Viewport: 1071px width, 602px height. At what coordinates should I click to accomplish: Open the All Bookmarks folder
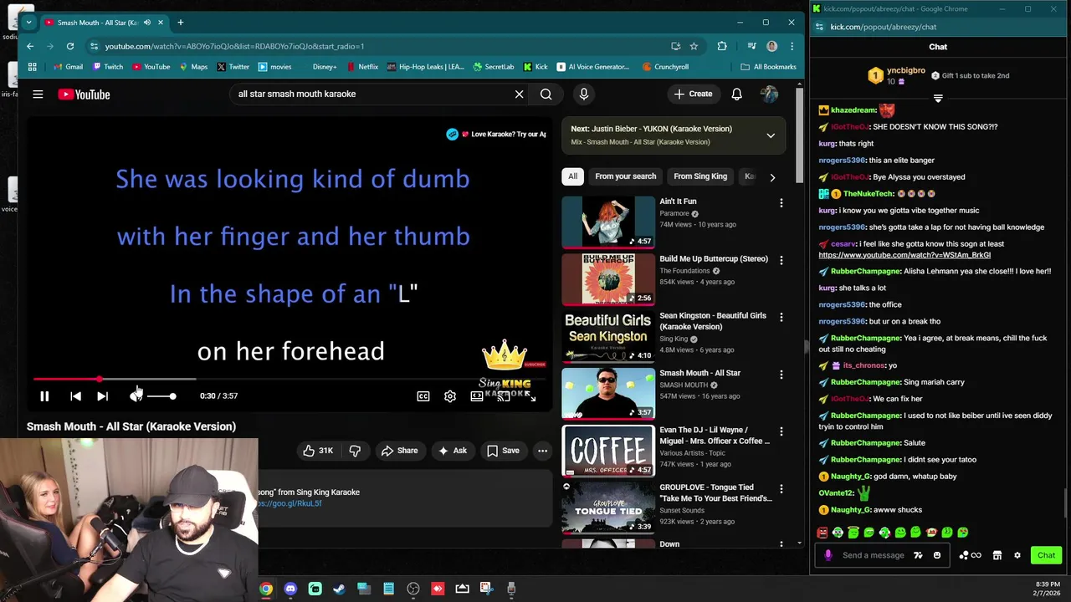coord(768,67)
